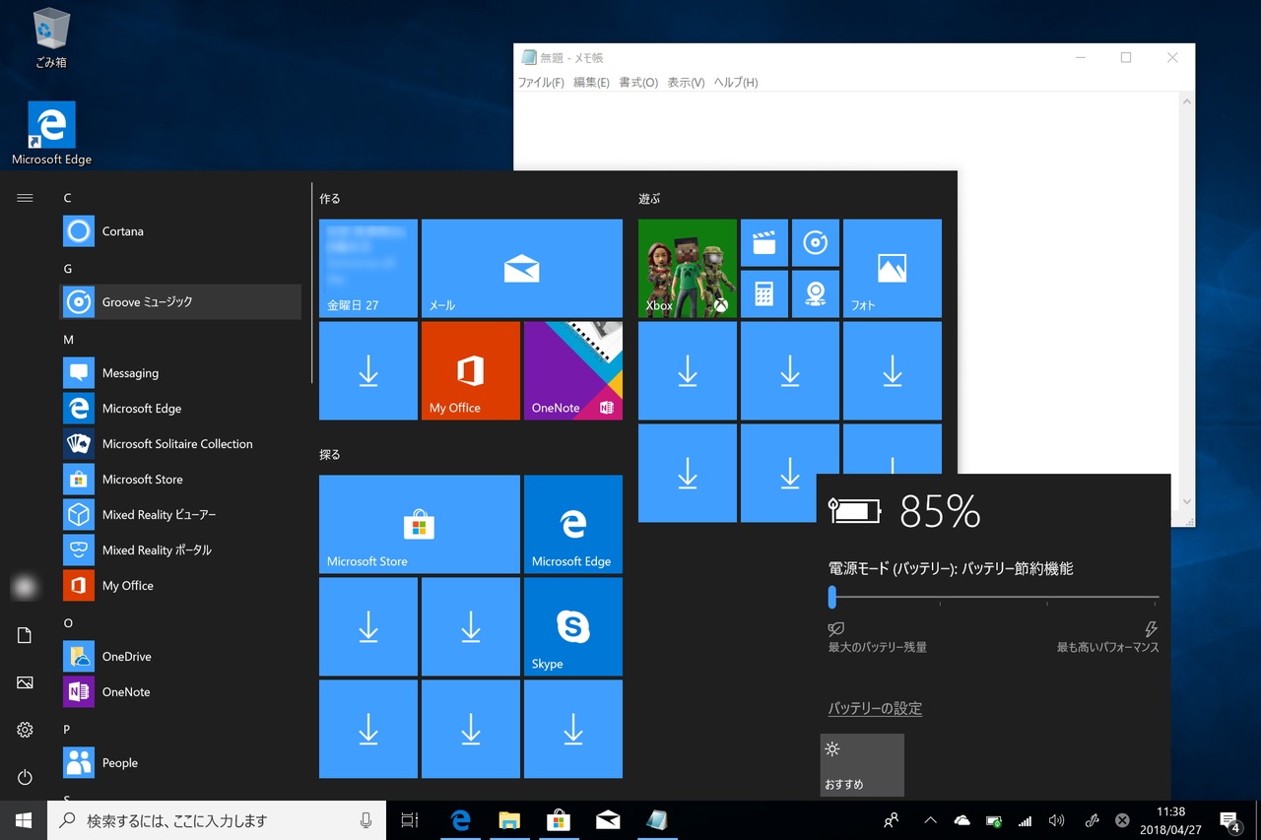Open the Microsoft Edge tile in Start
The image size is (1261, 840).
point(573,525)
